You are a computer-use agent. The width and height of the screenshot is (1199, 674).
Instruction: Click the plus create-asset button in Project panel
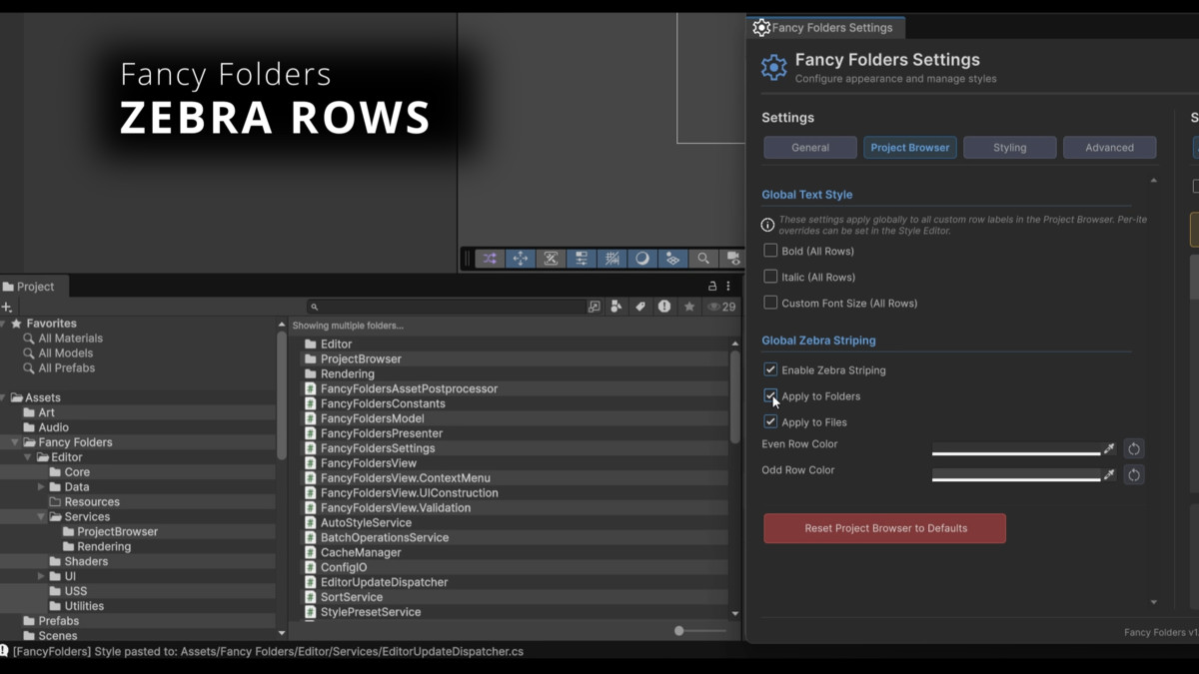pos(7,308)
